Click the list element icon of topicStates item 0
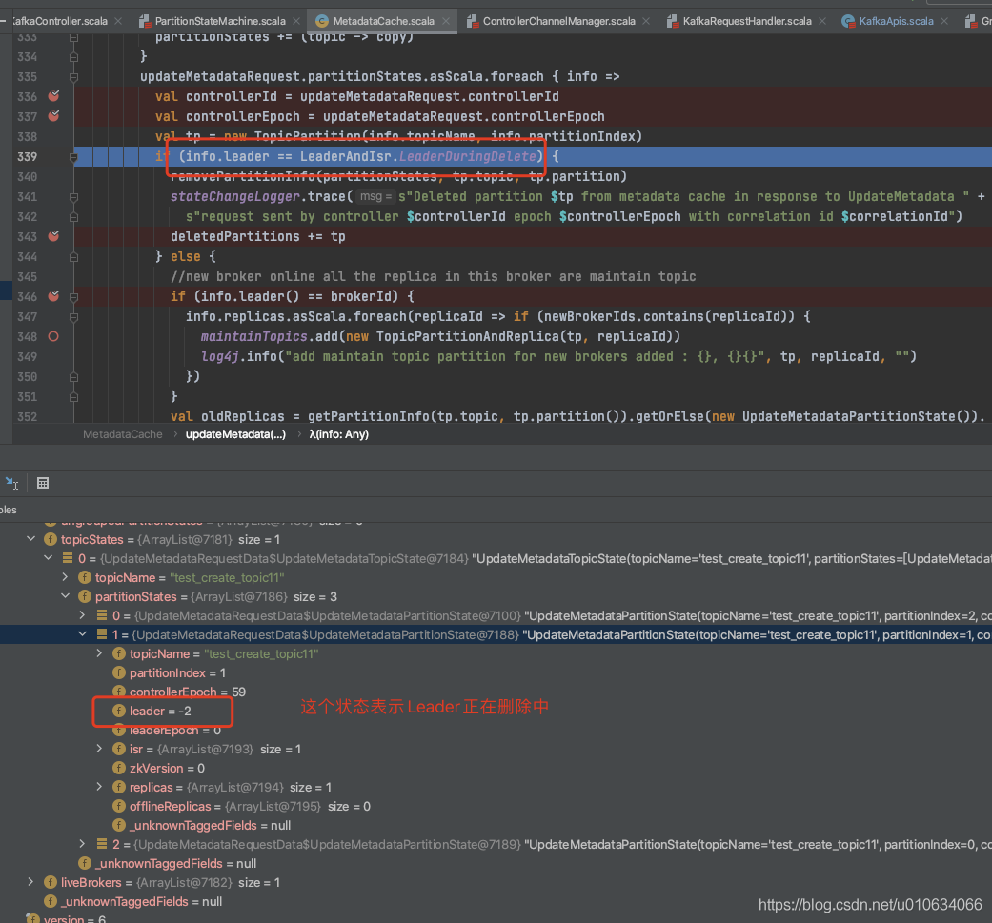 67,558
